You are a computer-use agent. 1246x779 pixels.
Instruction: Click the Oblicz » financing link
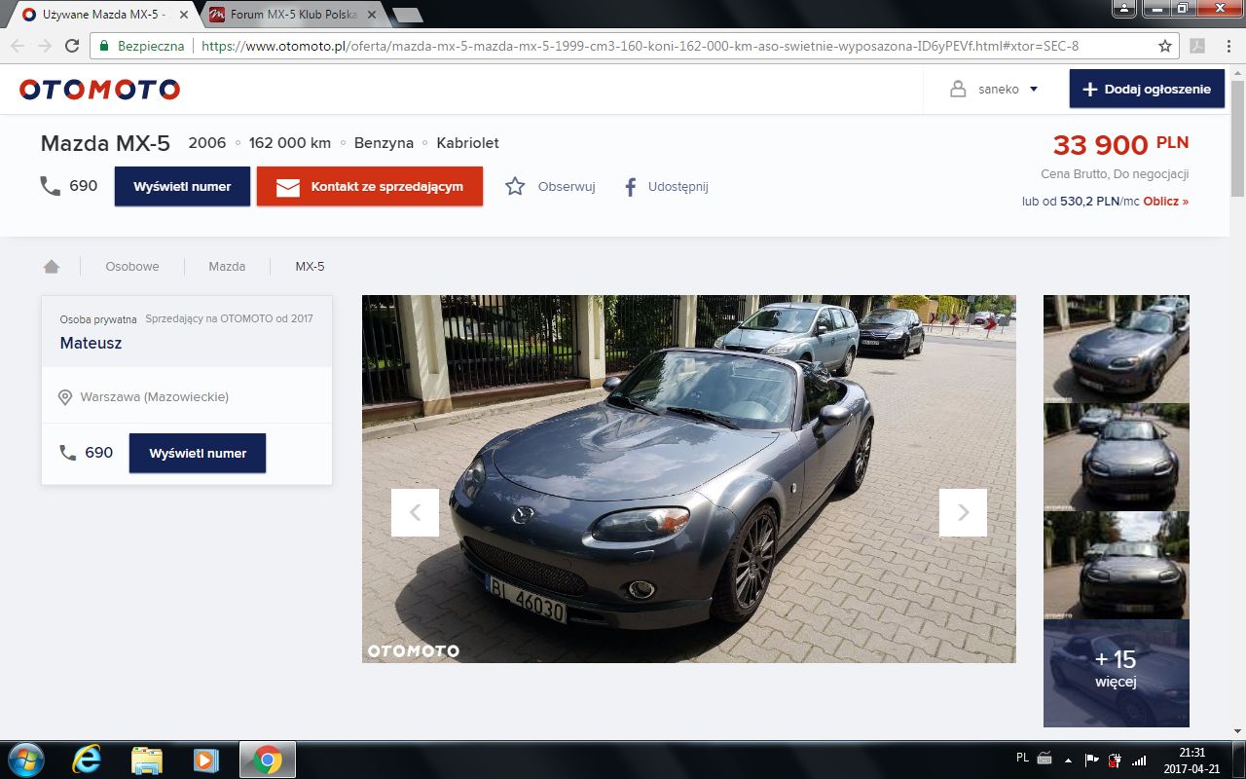(1166, 202)
